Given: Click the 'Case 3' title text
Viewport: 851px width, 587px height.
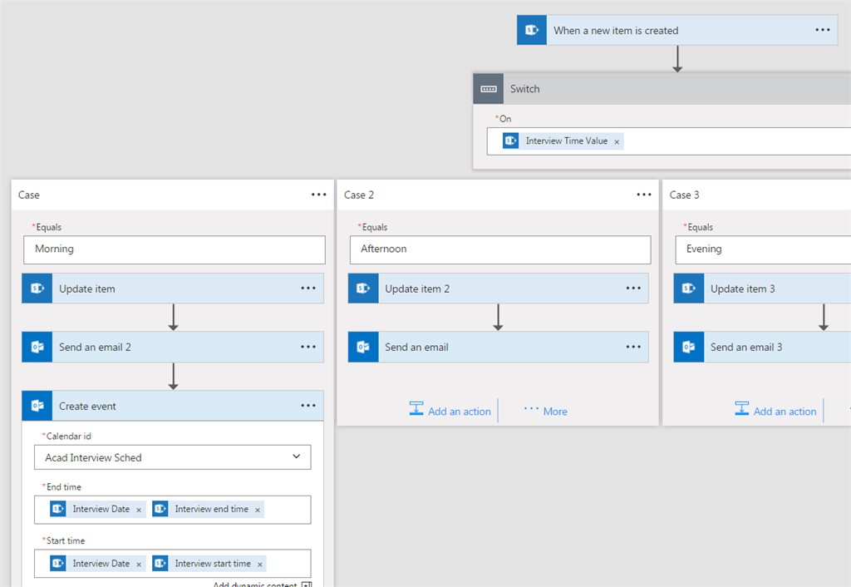Looking at the screenshot, I should (684, 195).
